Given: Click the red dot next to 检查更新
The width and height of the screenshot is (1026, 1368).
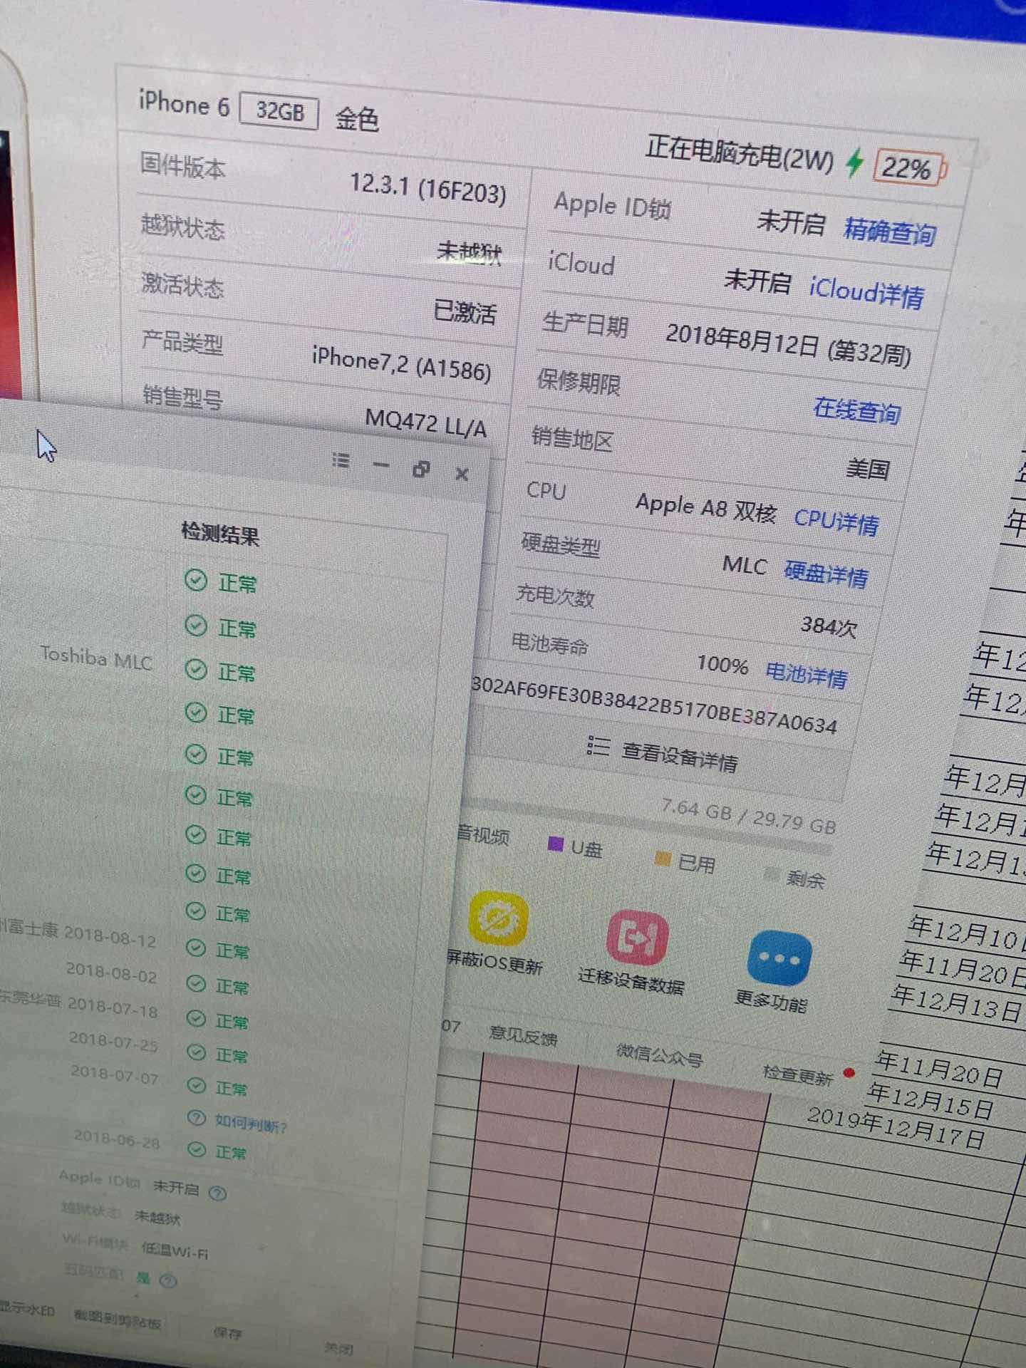Looking at the screenshot, I should pyautogui.click(x=849, y=1073).
